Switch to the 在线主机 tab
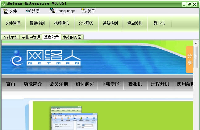 pos(10,37)
